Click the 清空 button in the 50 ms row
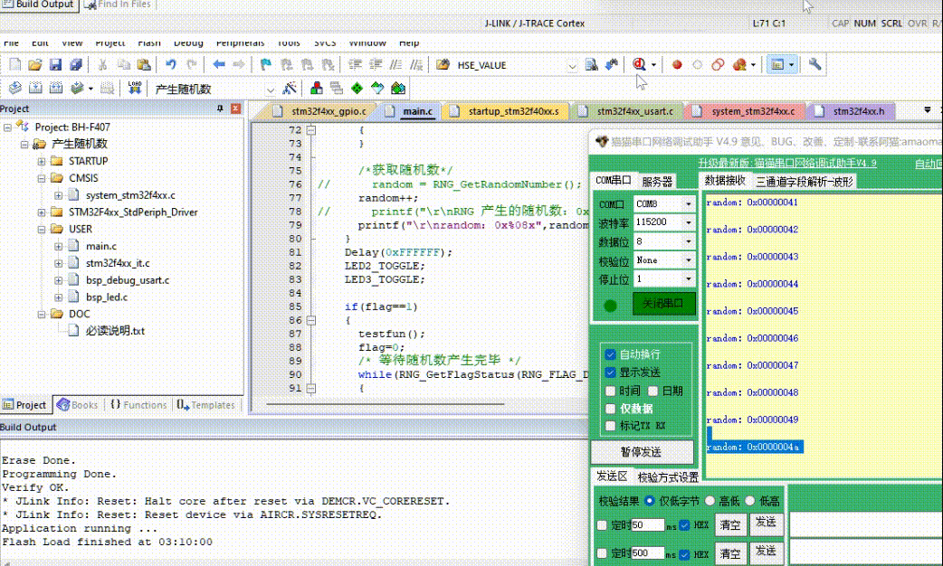943x566 pixels. click(x=730, y=524)
